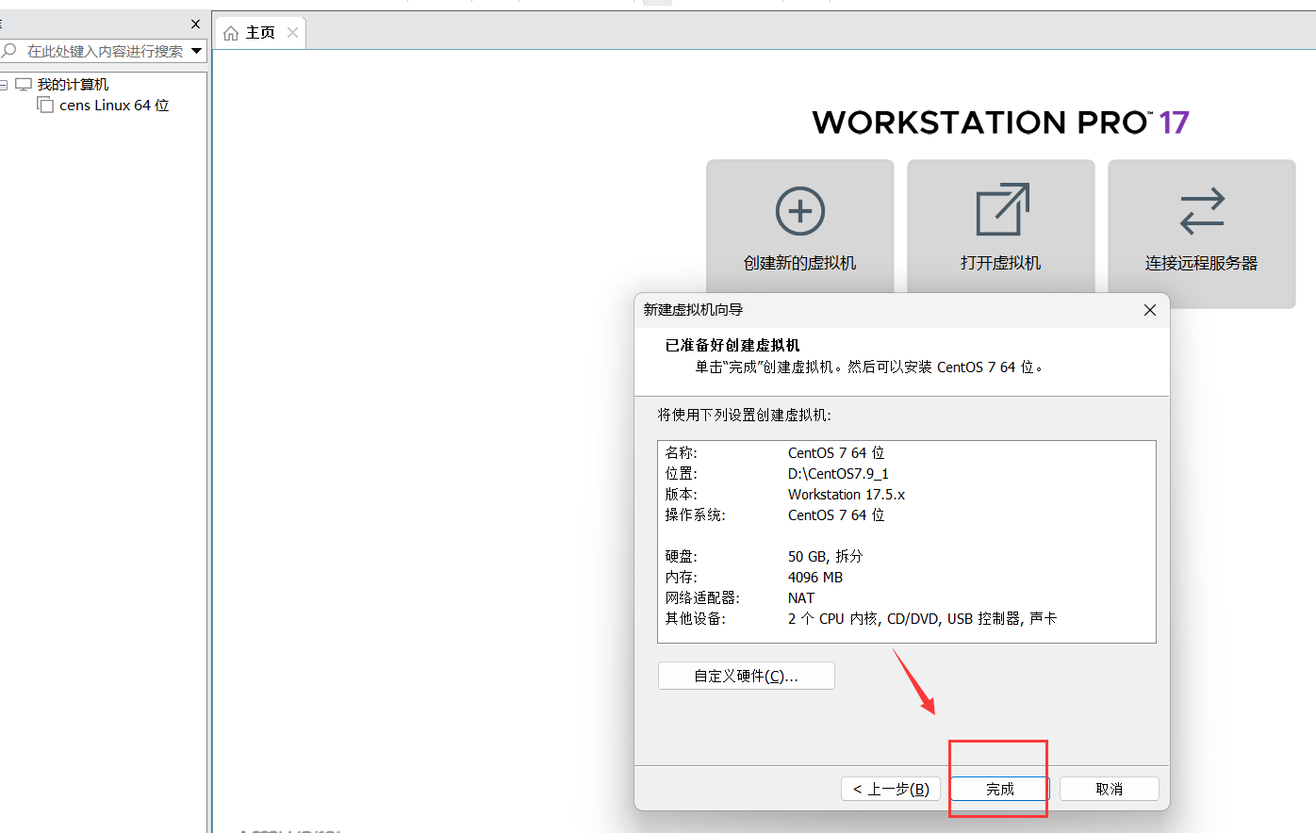Click the magnifier icon in the library search box
This screenshot has width=1316, height=833.
tap(8, 51)
